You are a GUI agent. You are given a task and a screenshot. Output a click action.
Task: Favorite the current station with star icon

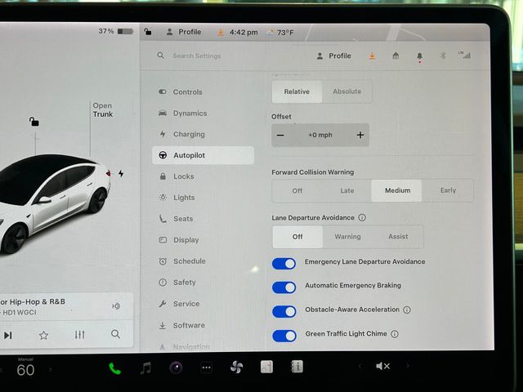click(x=43, y=335)
